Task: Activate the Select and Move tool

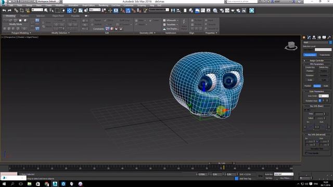Action: pos(69,10)
